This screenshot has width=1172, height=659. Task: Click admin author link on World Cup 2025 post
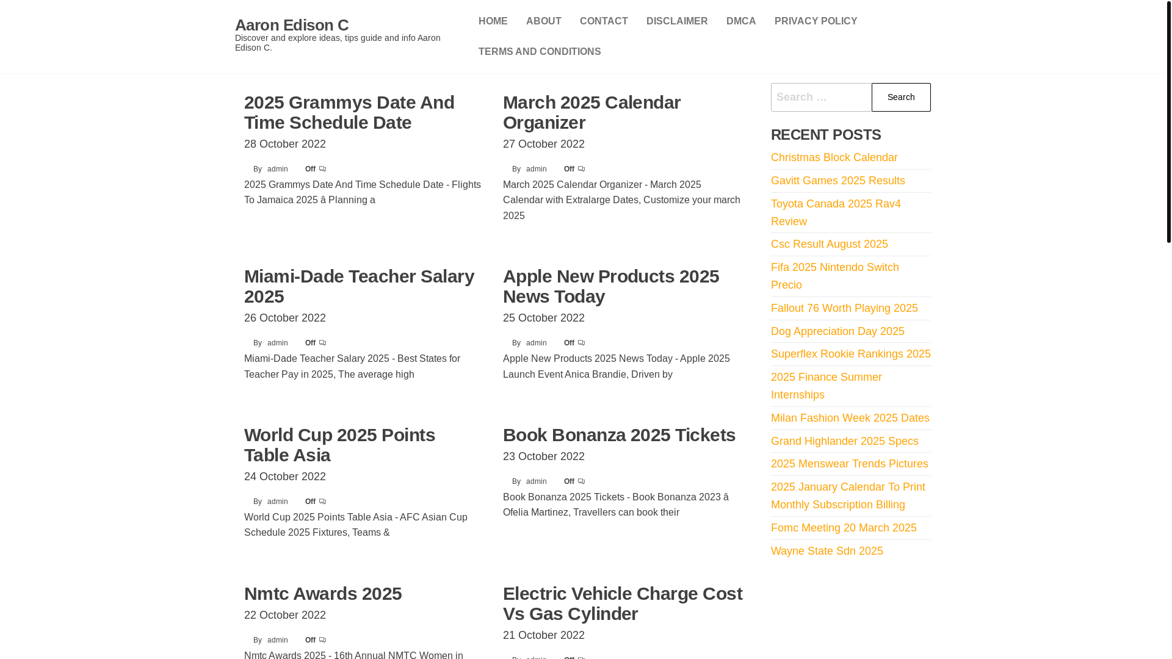[277, 502]
